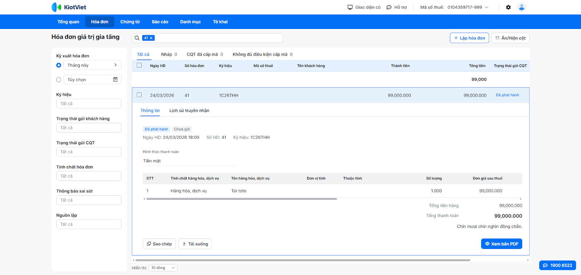Click 'Xem bản PDF' button
581x275 pixels.
click(501, 244)
